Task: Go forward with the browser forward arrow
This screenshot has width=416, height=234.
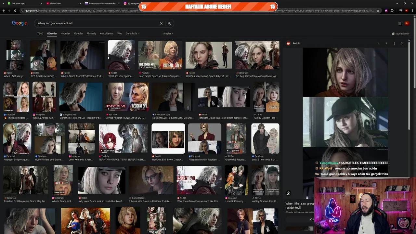Action: tap(9, 11)
